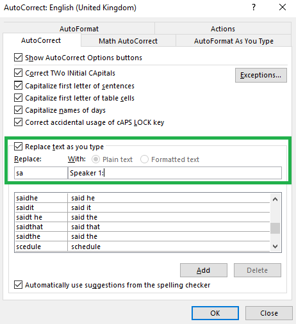Open the Exceptions dialog button
Image resolution: width=296 pixels, height=324 pixels.
261,75
